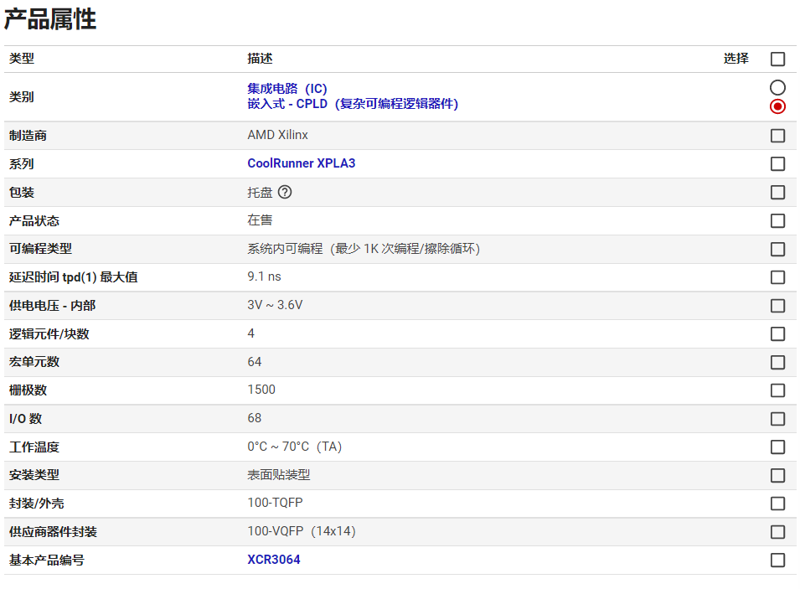Open the 嵌入式 - CPLD category link

pyautogui.click(x=353, y=104)
